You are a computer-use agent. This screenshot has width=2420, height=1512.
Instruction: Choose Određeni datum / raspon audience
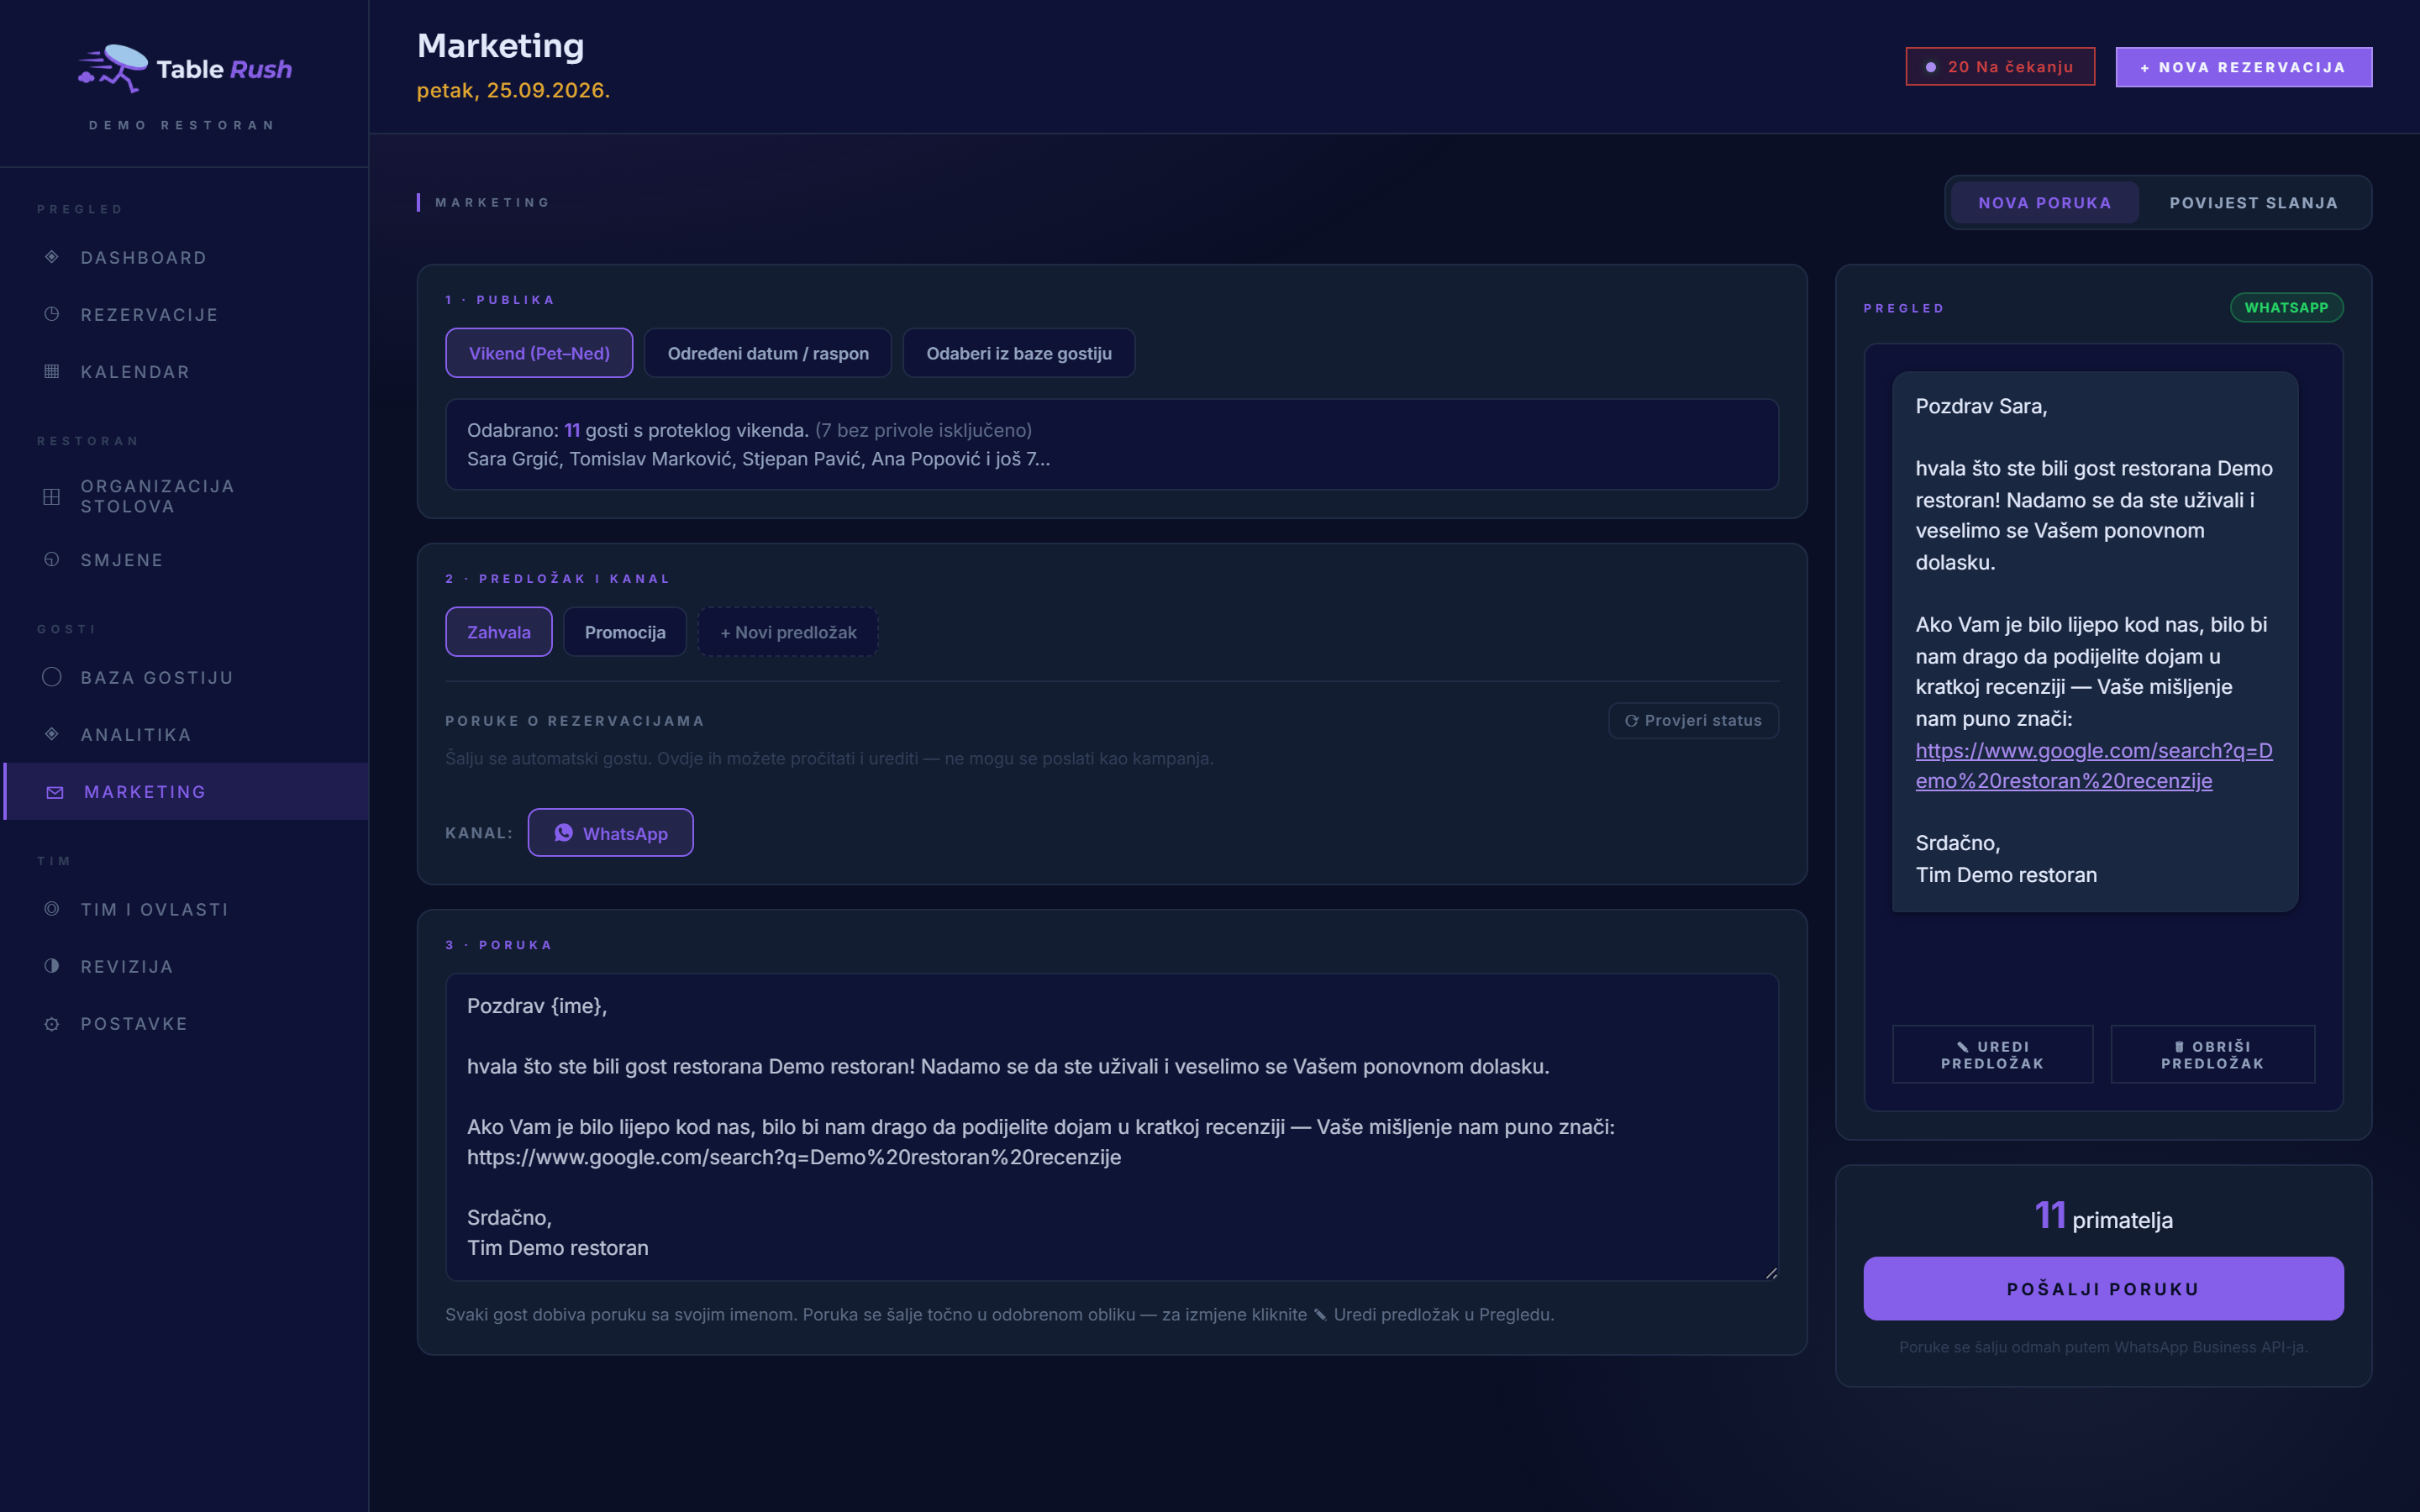click(768, 353)
